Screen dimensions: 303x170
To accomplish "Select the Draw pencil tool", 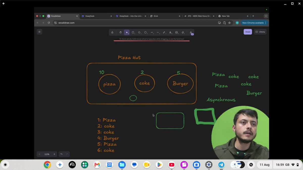I will coord(164,32).
